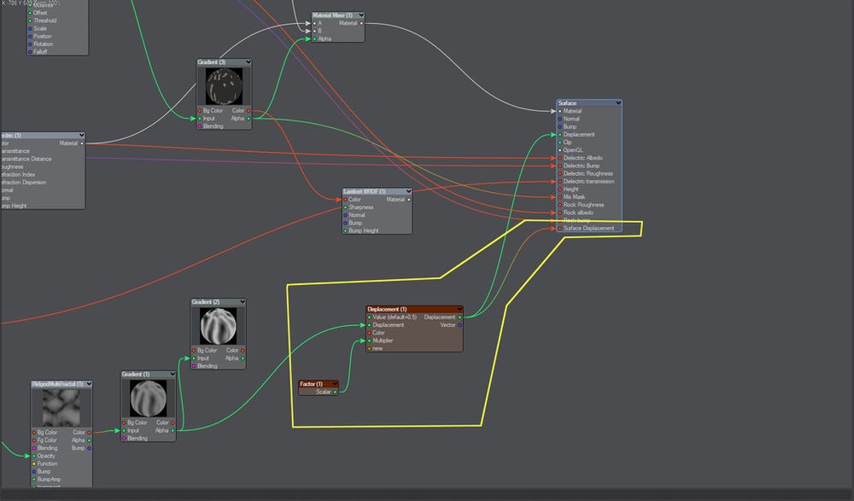The width and height of the screenshot is (854, 501).
Task: Select the Gradient (2) preview sphere thumbnail
Action: [x=218, y=326]
